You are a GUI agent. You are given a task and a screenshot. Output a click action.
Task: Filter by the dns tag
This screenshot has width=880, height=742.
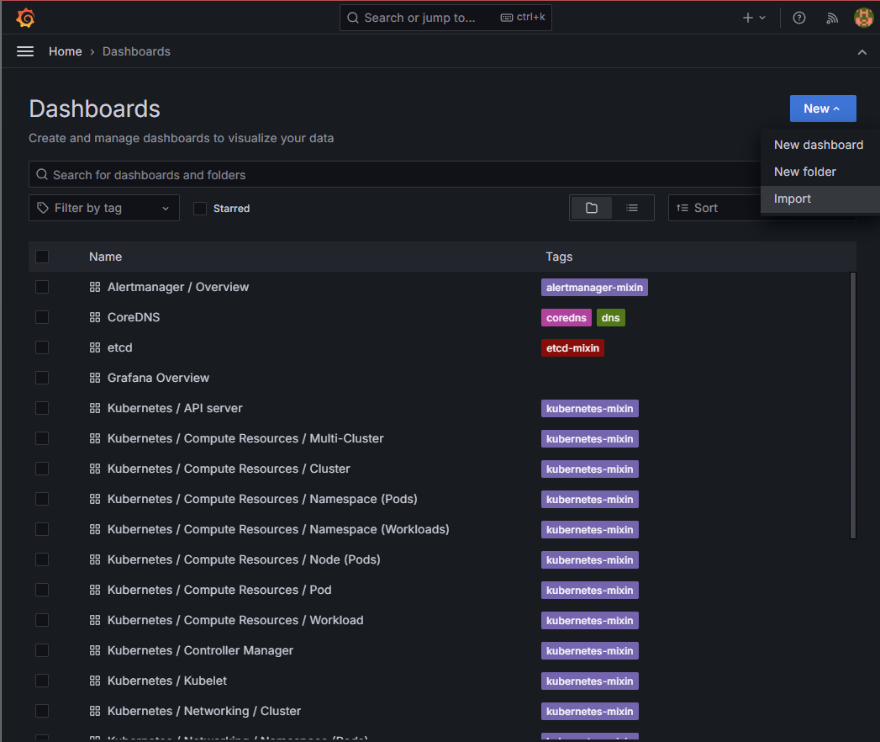tap(610, 318)
